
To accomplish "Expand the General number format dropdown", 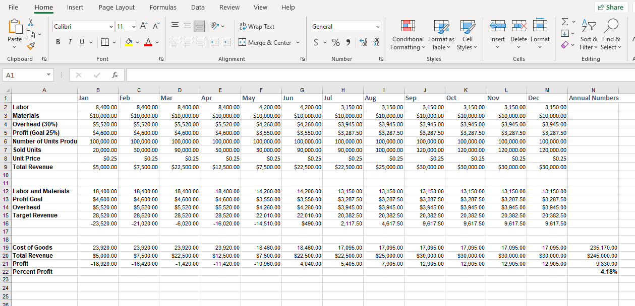I will [377, 27].
